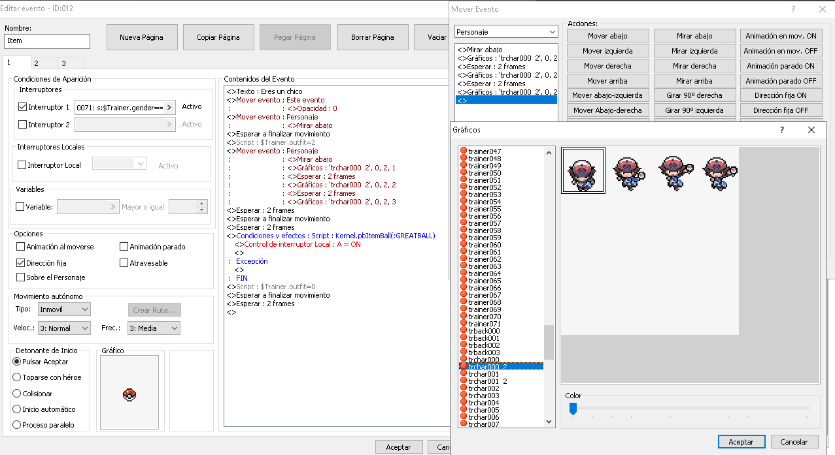Select the first trainer sprite facing down
The image size is (835, 455).
583,170
